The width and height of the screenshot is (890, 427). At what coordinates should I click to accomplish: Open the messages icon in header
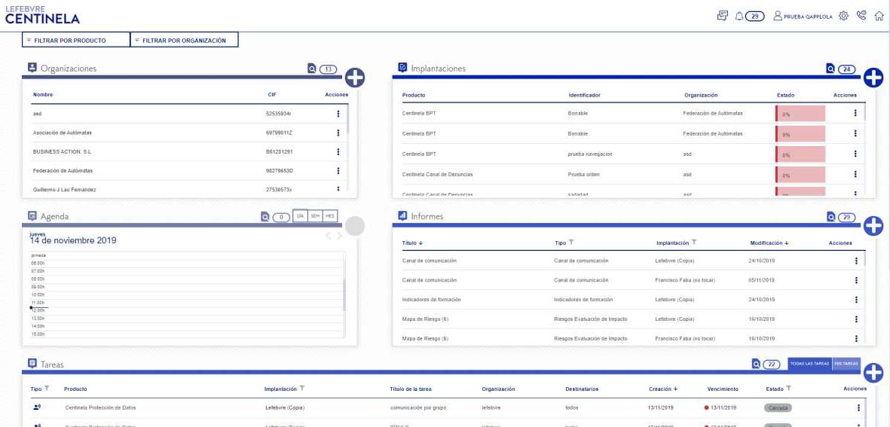click(722, 16)
